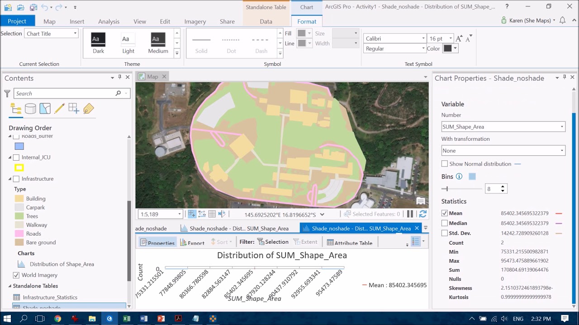Open the Project tab

pos(17,21)
